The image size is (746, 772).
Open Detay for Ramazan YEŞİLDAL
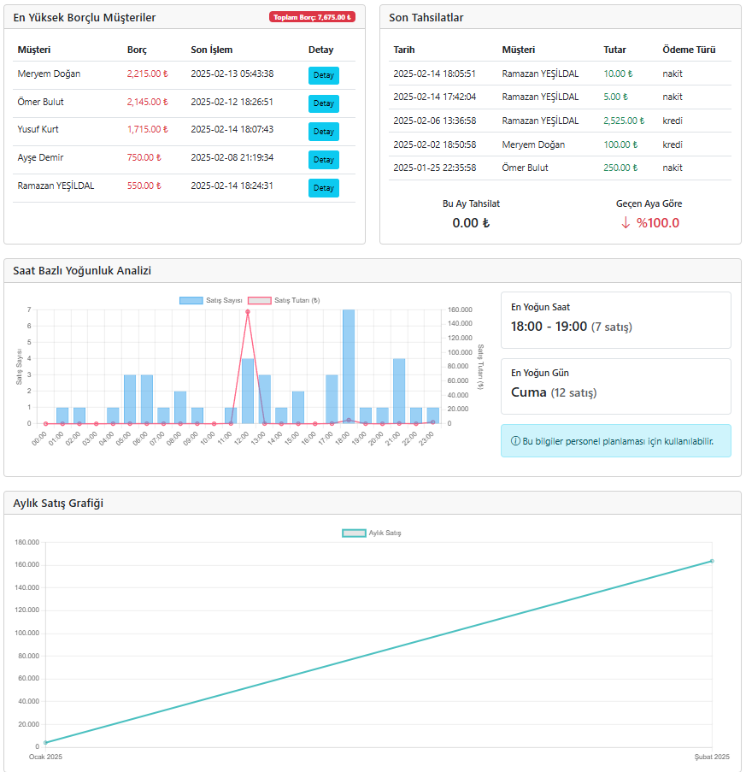(x=323, y=187)
